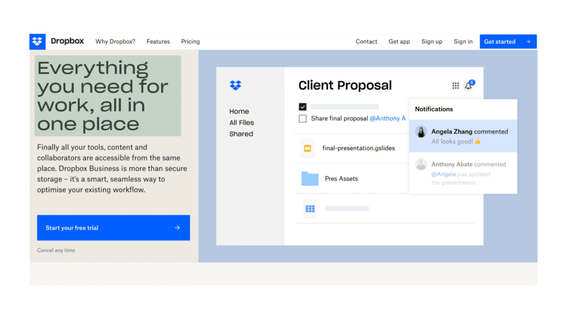The image size is (567, 319).
Task: Click the Google Slides file icon
Action: [307, 148]
